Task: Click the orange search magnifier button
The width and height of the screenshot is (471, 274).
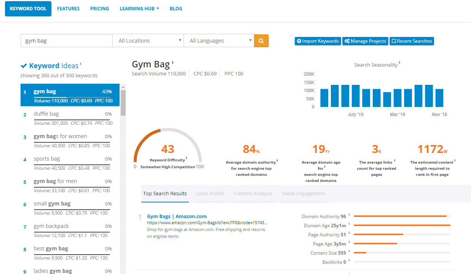Action: tap(261, 41)
